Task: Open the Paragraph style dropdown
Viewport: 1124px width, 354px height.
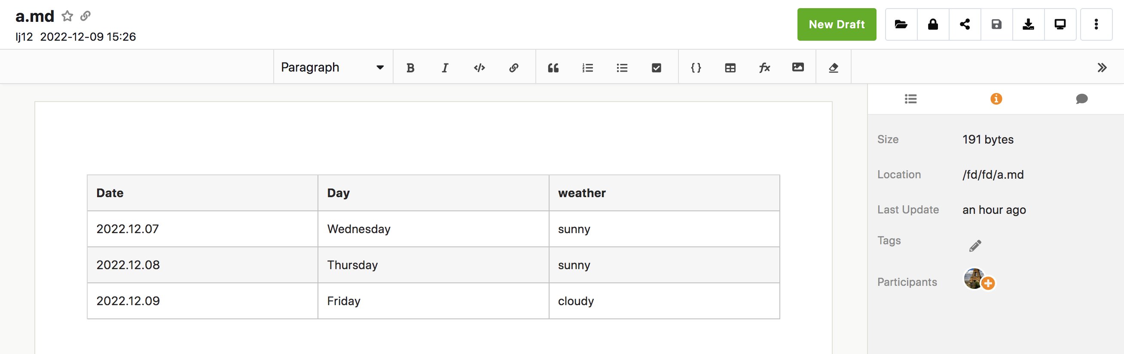Action: pos(333,67)
